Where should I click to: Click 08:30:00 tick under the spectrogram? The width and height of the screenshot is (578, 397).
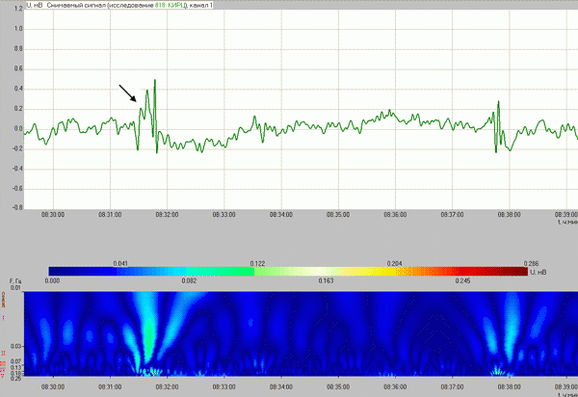coord(53,387)
